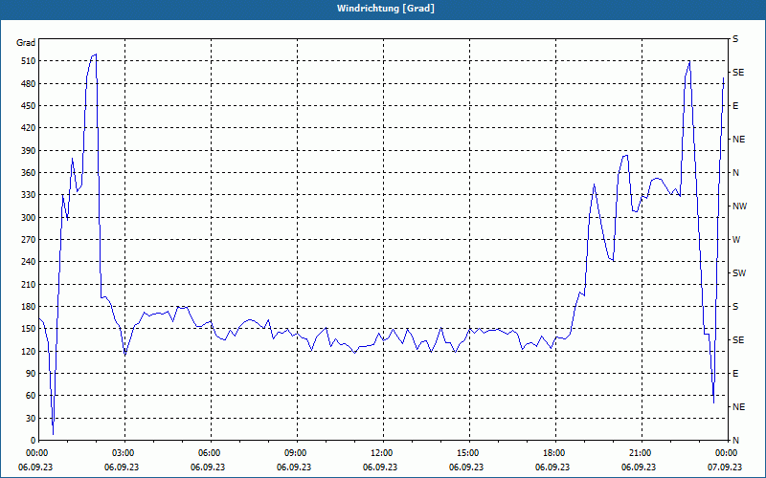Select the 360 value on the left axis
Screen dimensions: 766x478
27,173
